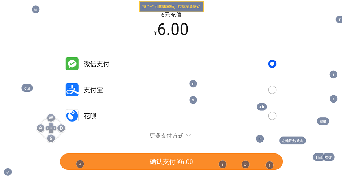Click the Huabei payment icon
The width and height of the screenshot is (342, 178).
tap(72, 116)
